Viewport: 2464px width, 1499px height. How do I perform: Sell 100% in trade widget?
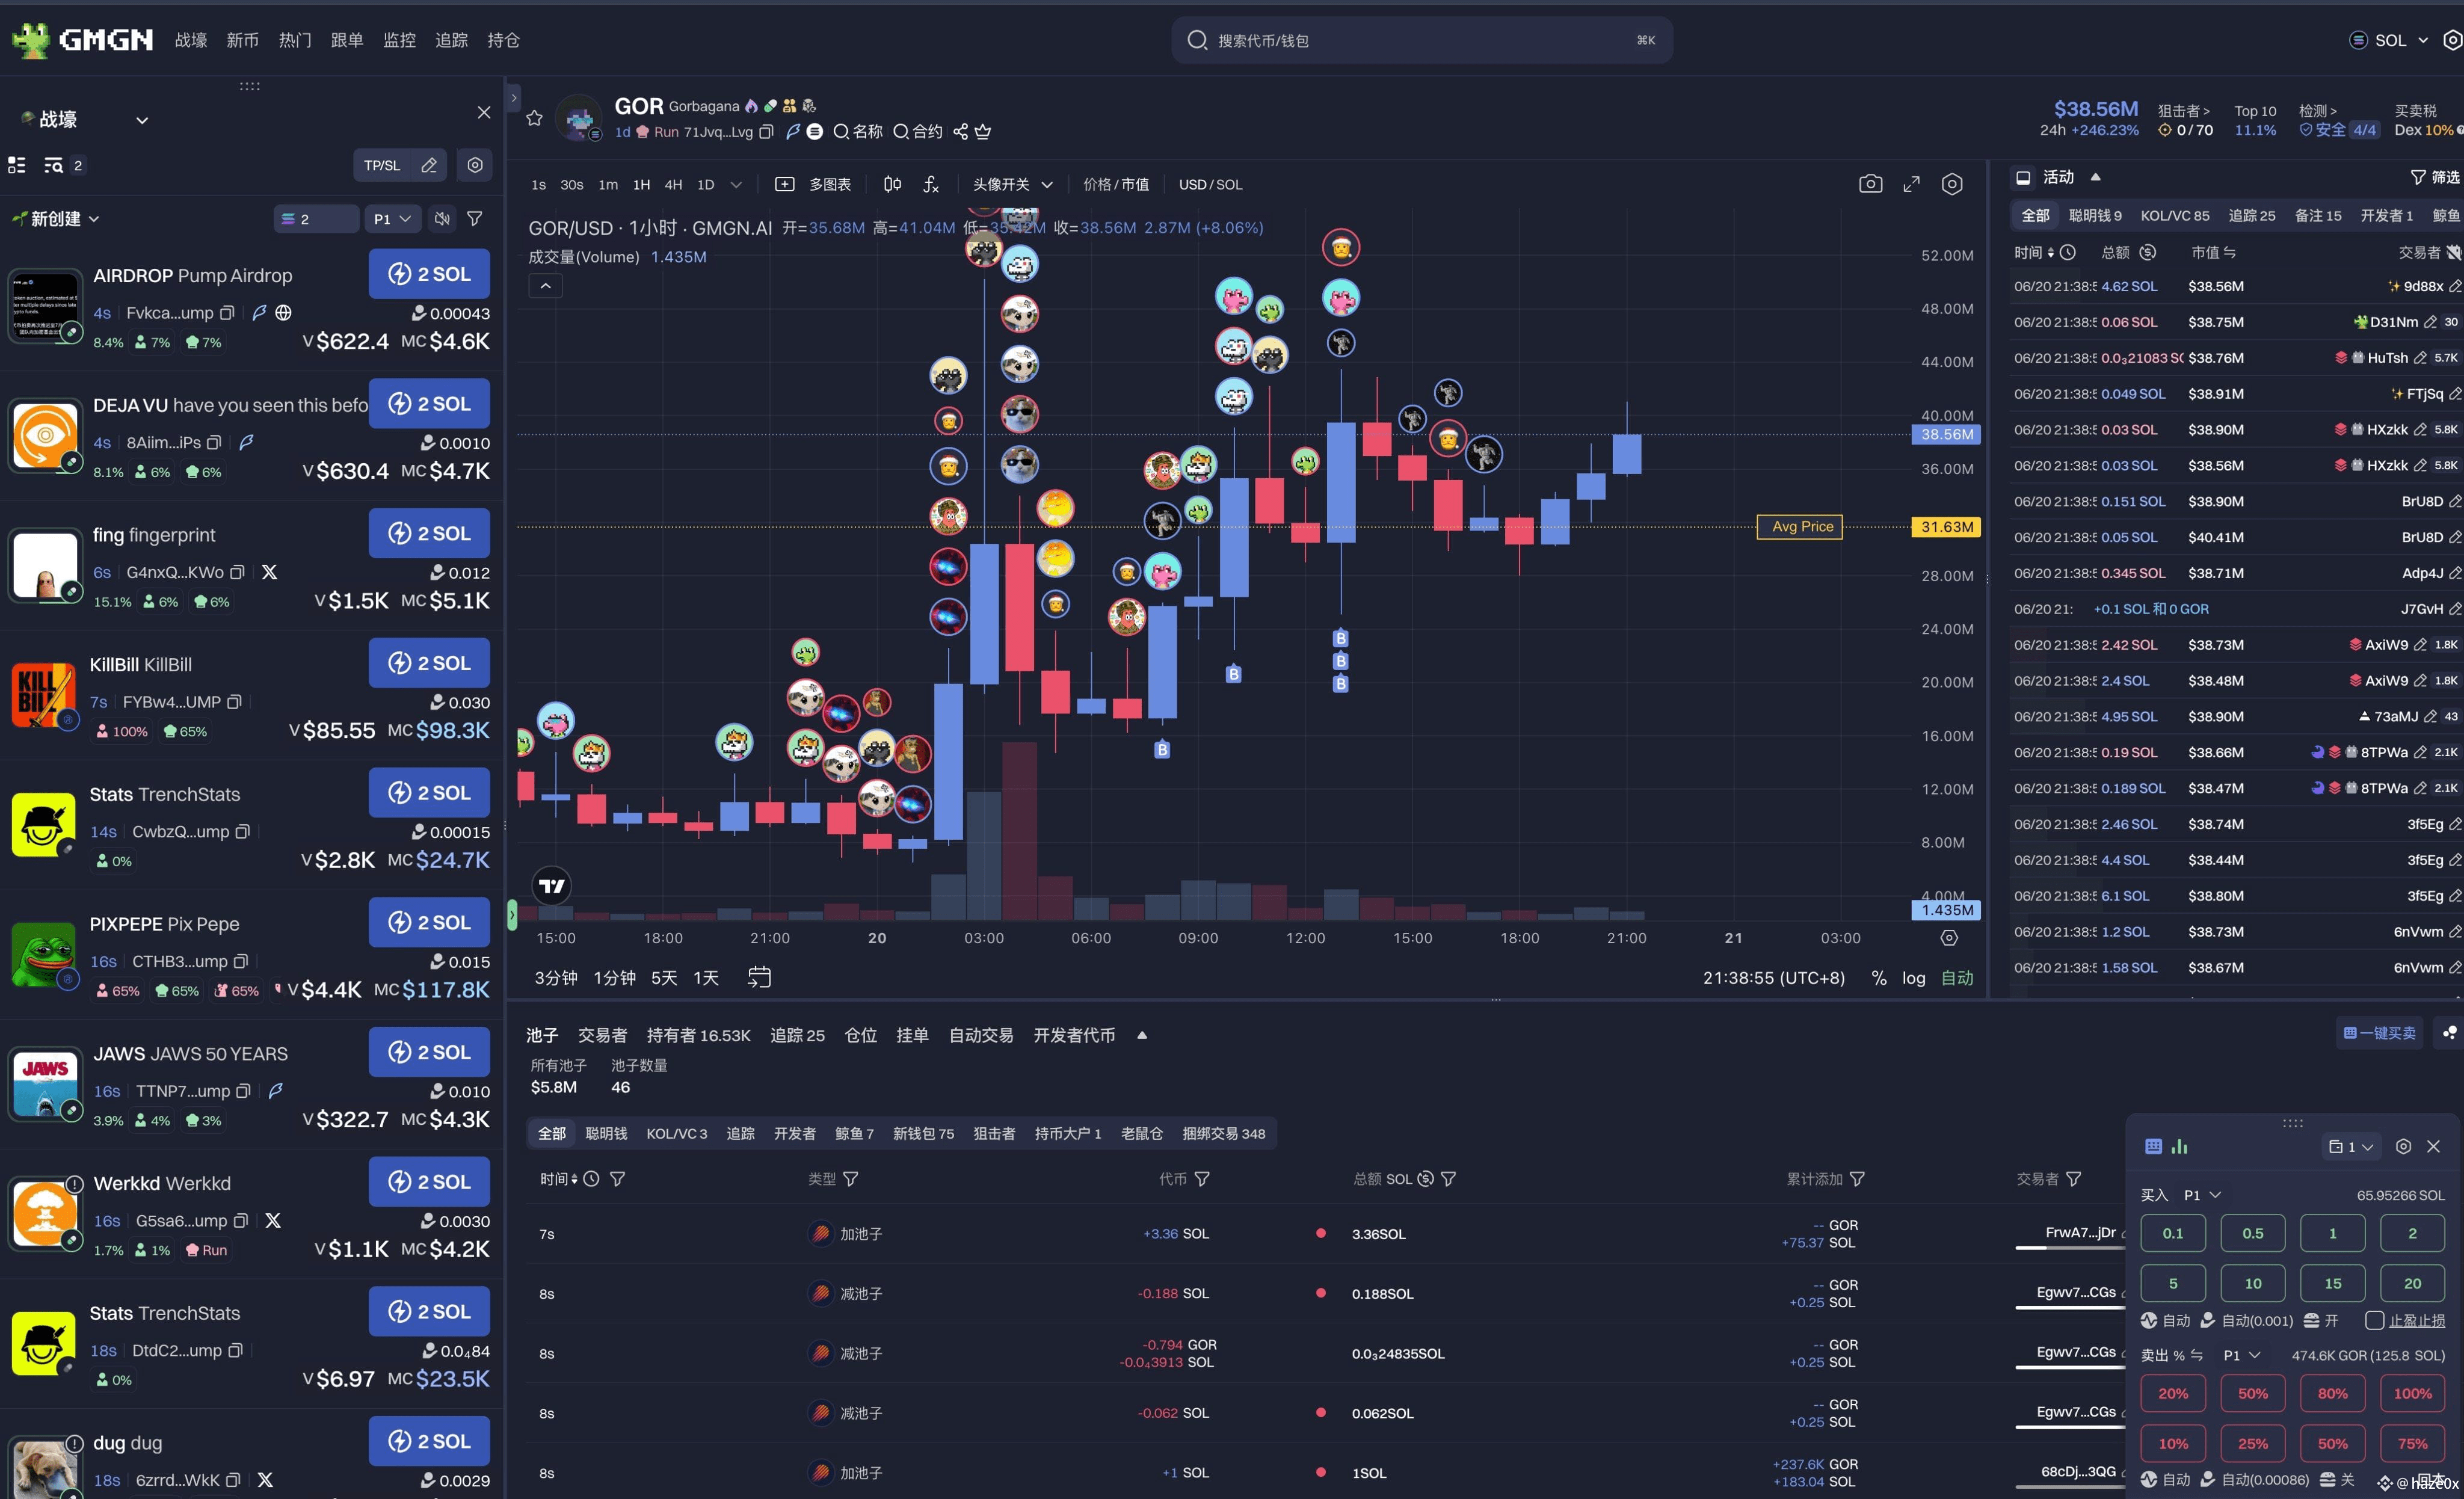(2412, 1393)
